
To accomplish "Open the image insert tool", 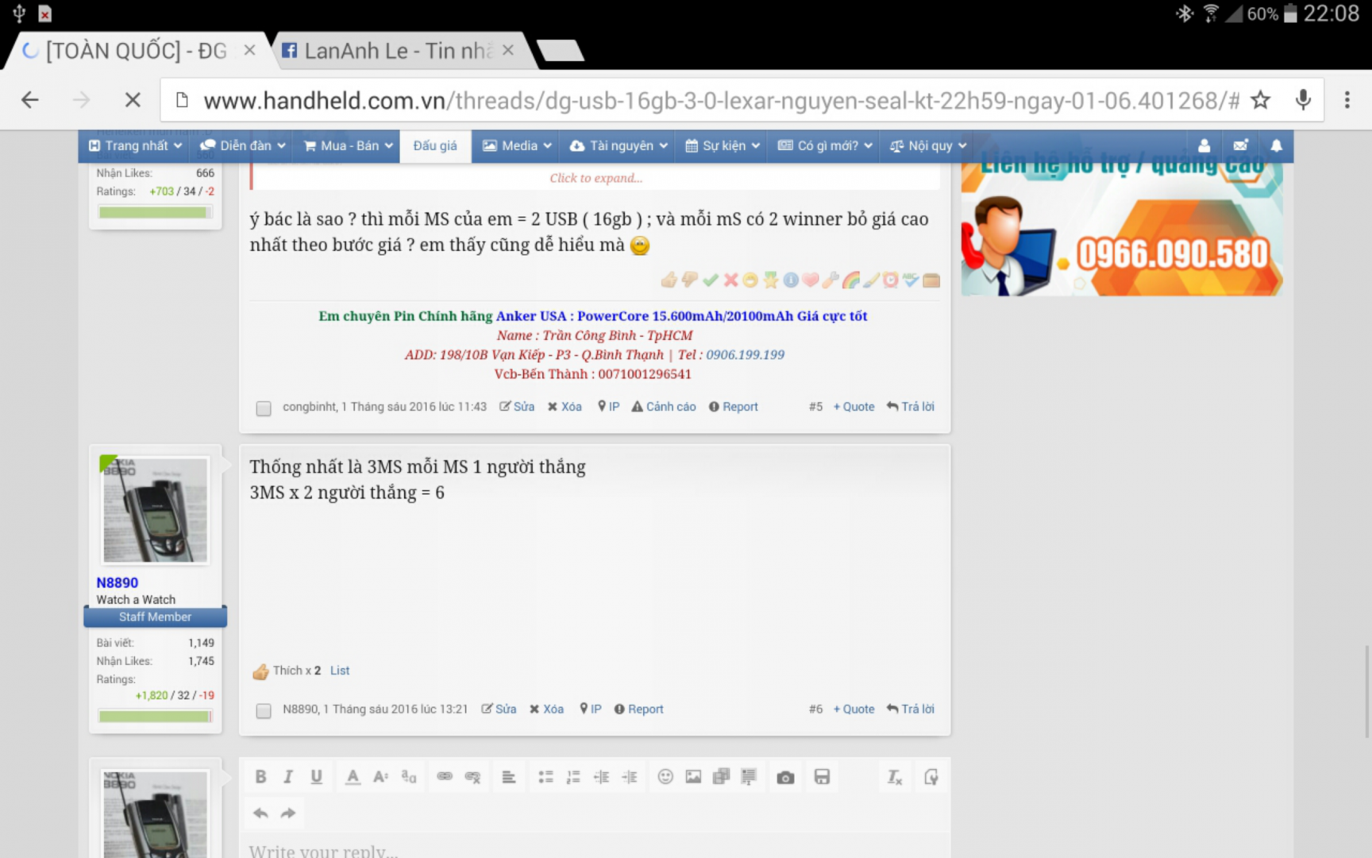I will click(693, 776).
